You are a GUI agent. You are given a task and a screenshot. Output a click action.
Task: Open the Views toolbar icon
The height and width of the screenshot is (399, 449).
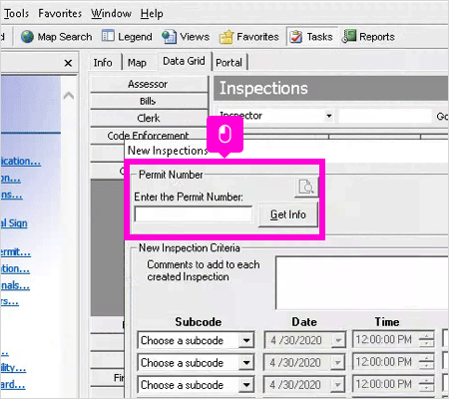click(169, 37)
